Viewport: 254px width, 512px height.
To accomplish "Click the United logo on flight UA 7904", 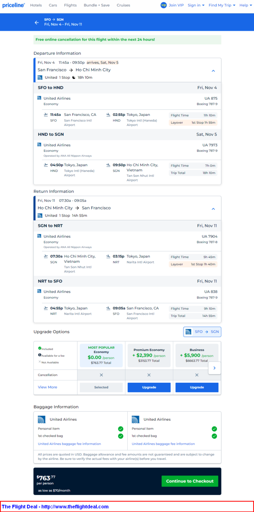I will (39, 236).
